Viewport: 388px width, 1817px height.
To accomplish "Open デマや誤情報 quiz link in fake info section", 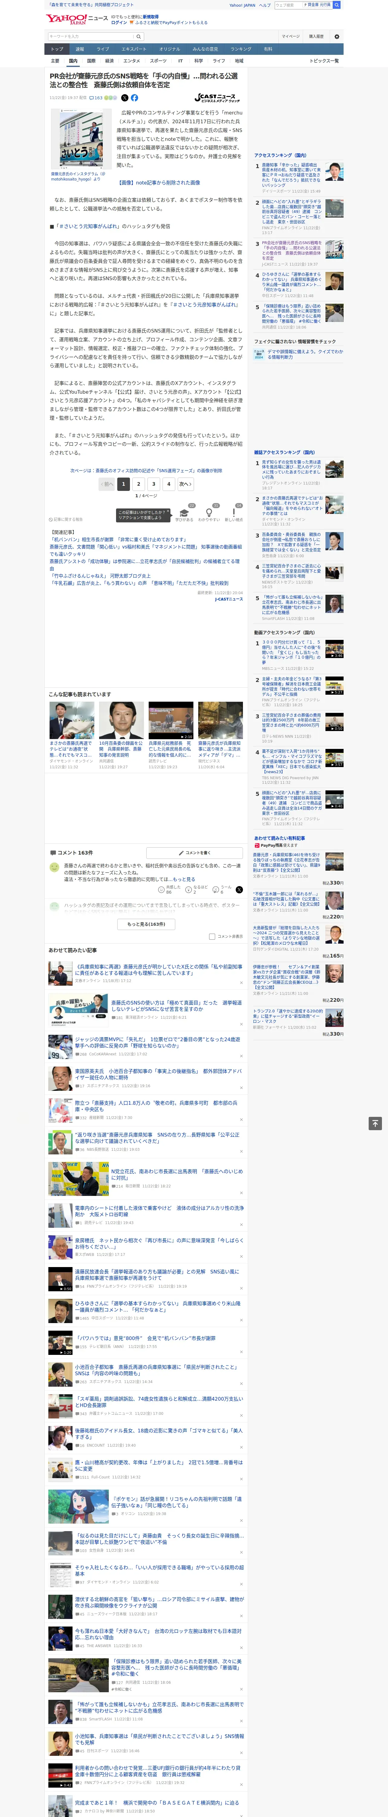I will click(305, 354).
